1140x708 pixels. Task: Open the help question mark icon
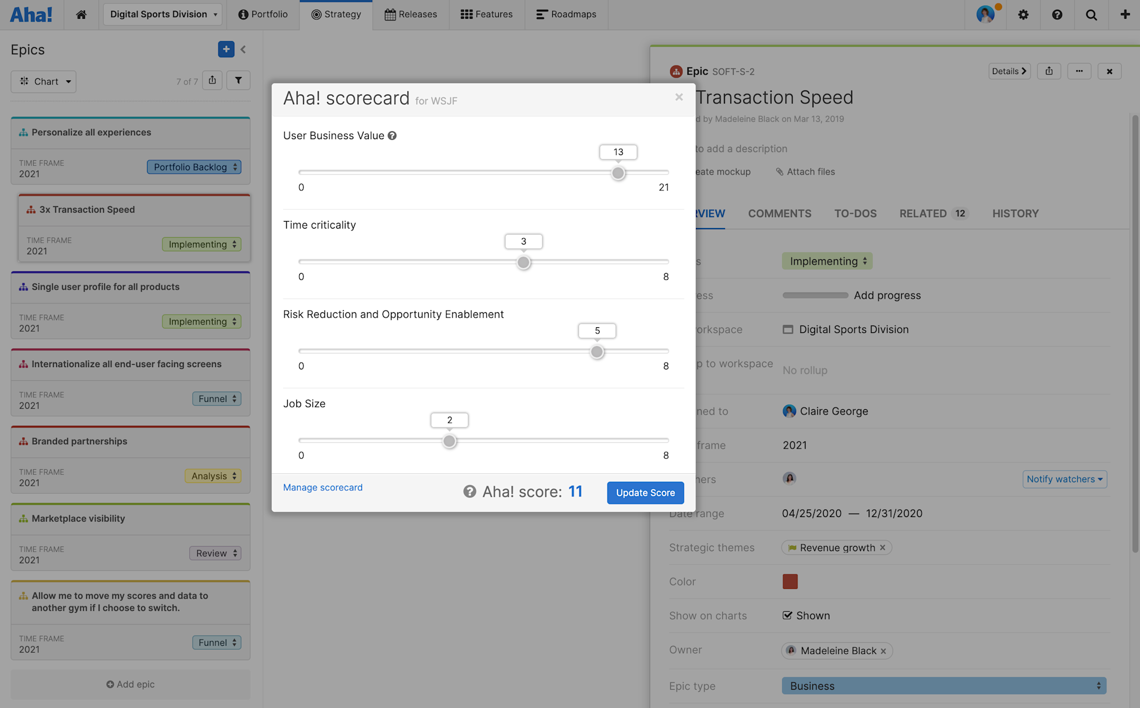tap(1057, 15)
